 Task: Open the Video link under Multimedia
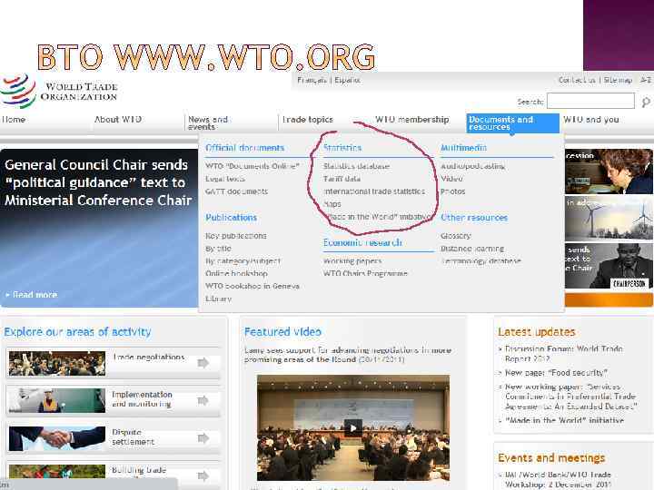pos(451,179)
